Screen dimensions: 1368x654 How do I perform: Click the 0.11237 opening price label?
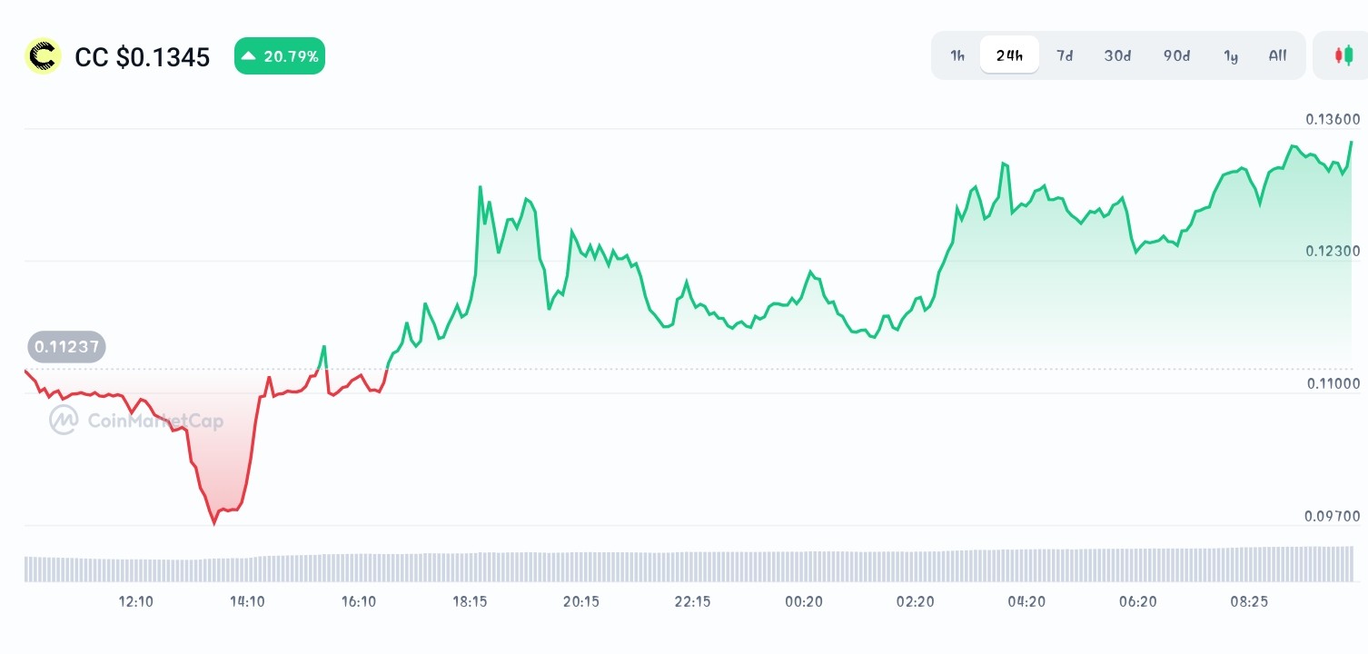(x=66, y=346)
